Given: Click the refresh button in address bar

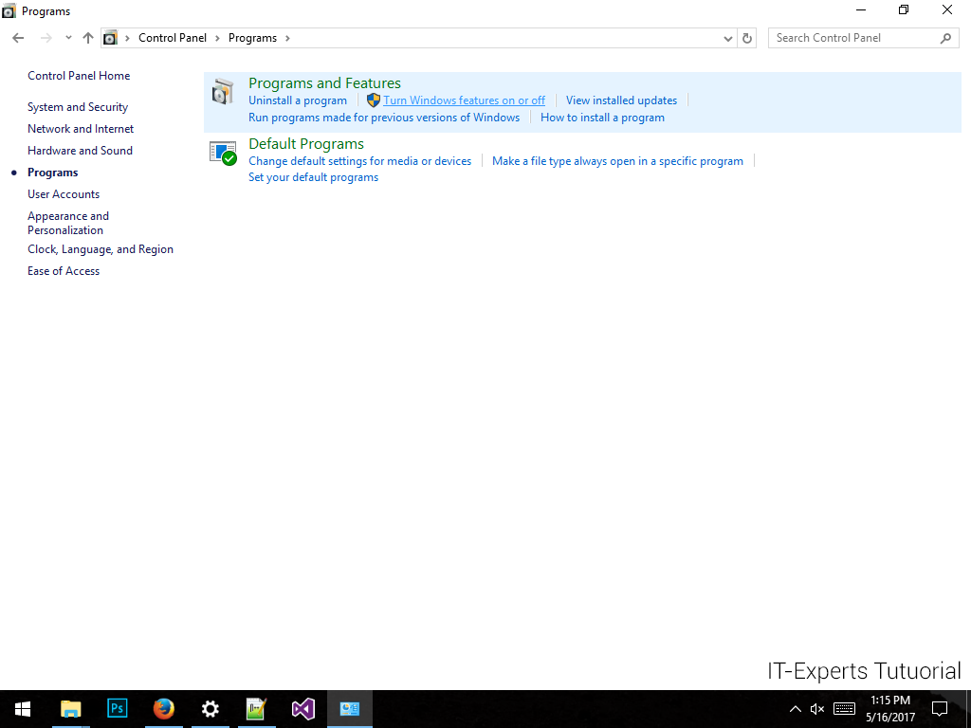Looking at the screenshot, I should [747, 38].
